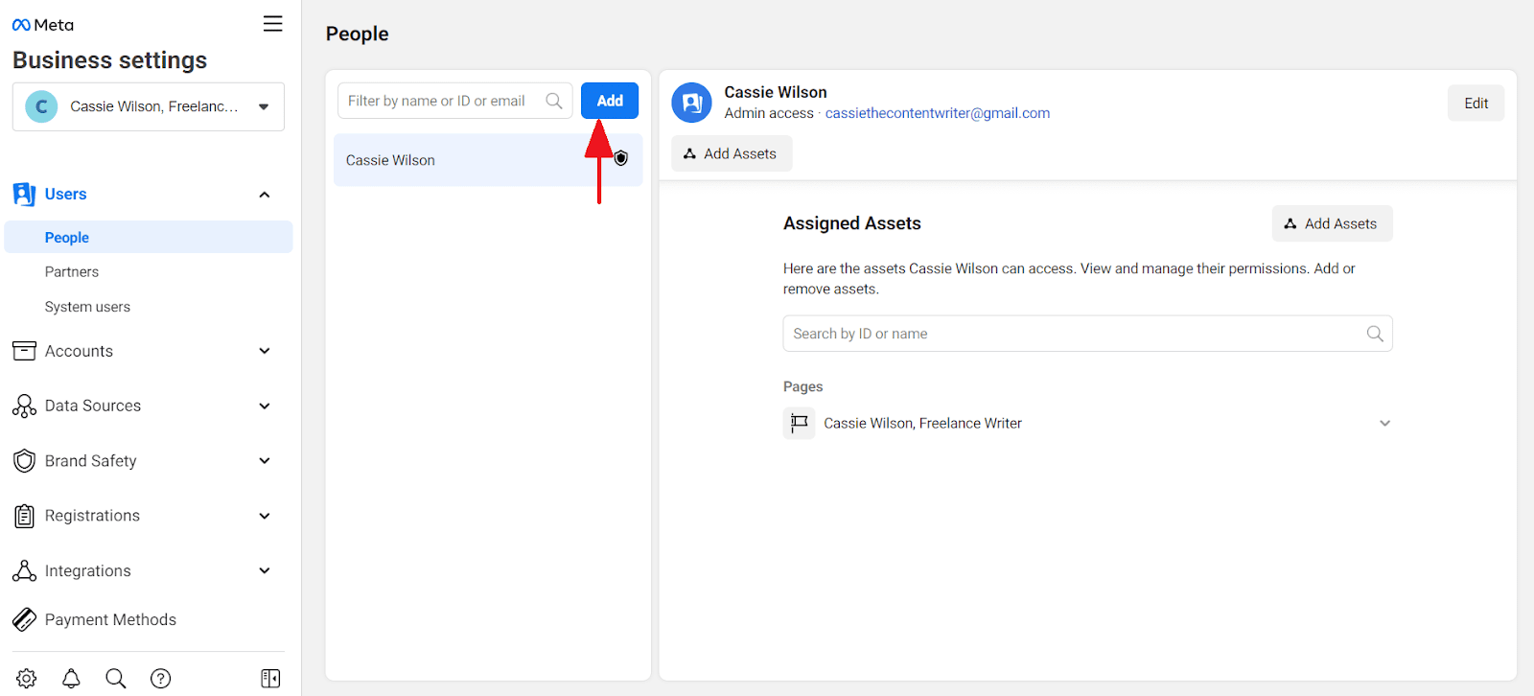This screenshot has width=1534, height=696.
Task: Click the Brand Safety shield icon
Action: click(24, 461)
